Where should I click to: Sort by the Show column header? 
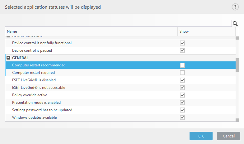tap(207, 31)
